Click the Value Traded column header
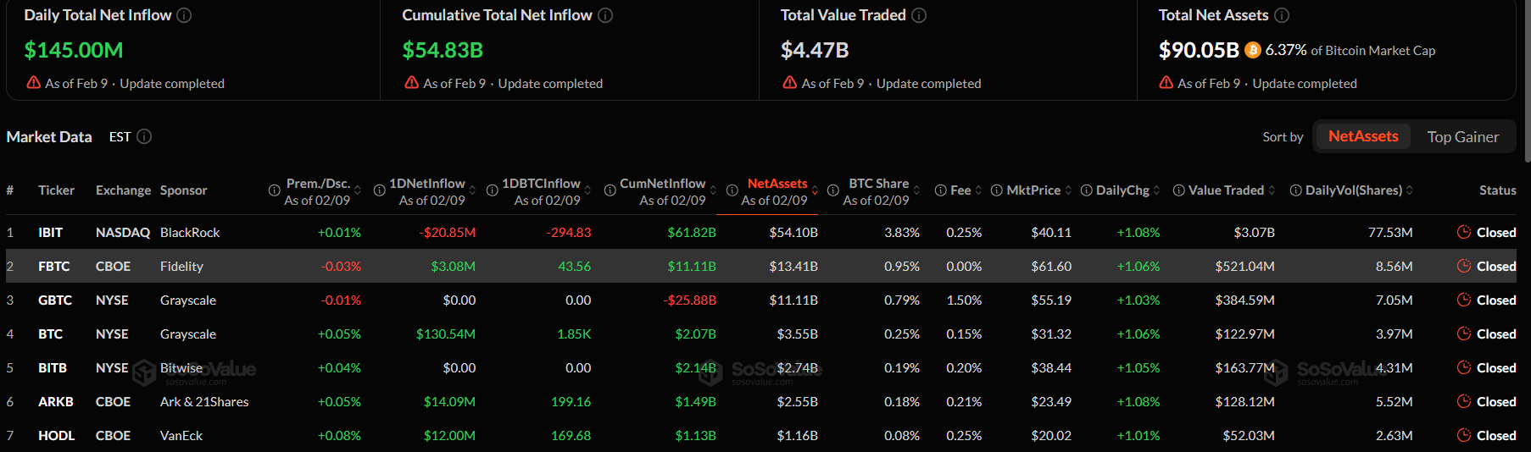1531x452 pixels. click(x=1226, y=190)
